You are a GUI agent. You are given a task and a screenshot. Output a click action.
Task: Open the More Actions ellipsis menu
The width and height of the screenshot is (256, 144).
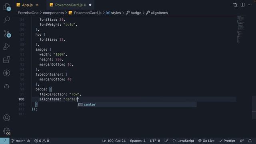click(x=250, y=5)
